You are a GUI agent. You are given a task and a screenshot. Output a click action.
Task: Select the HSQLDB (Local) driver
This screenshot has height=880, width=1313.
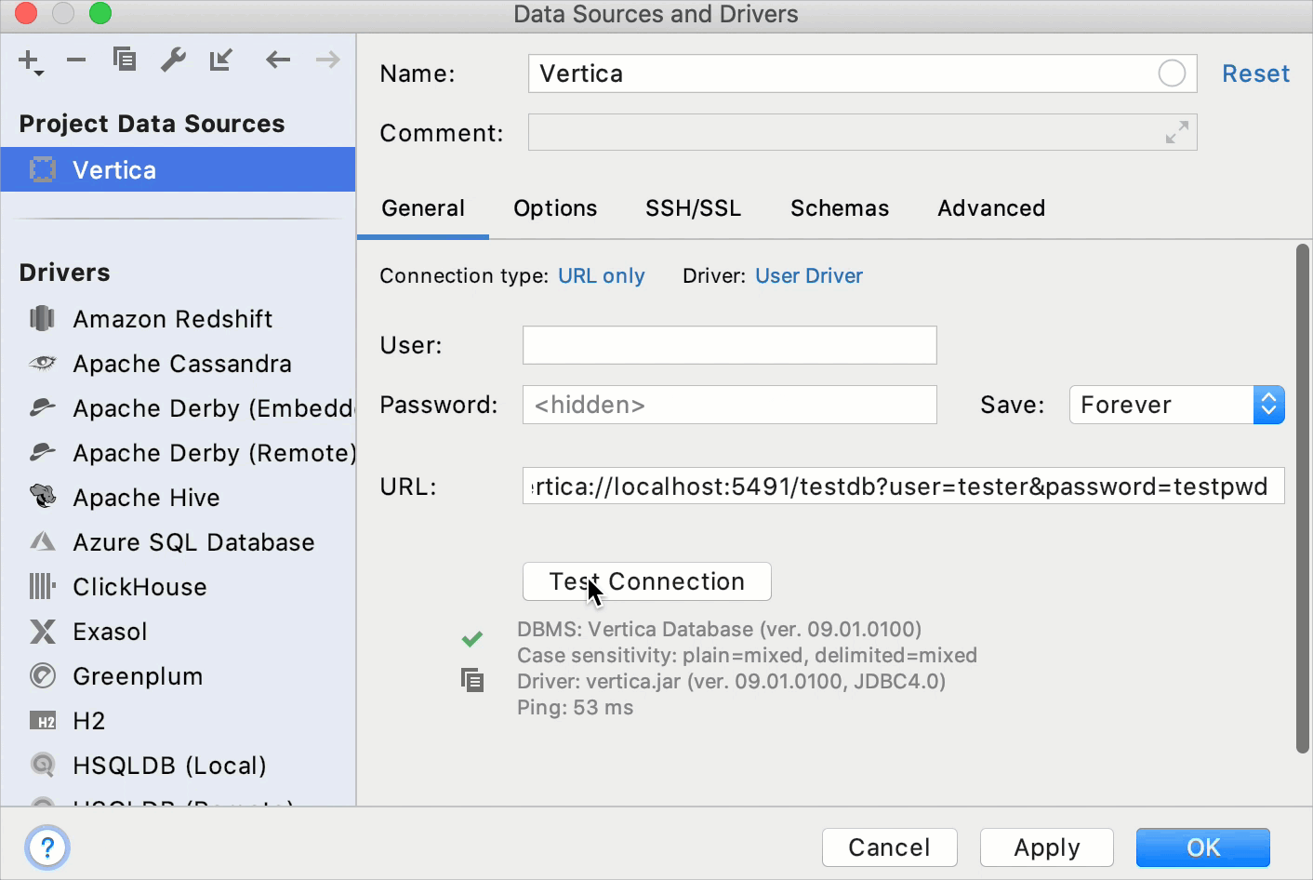[x=178, y=766]
